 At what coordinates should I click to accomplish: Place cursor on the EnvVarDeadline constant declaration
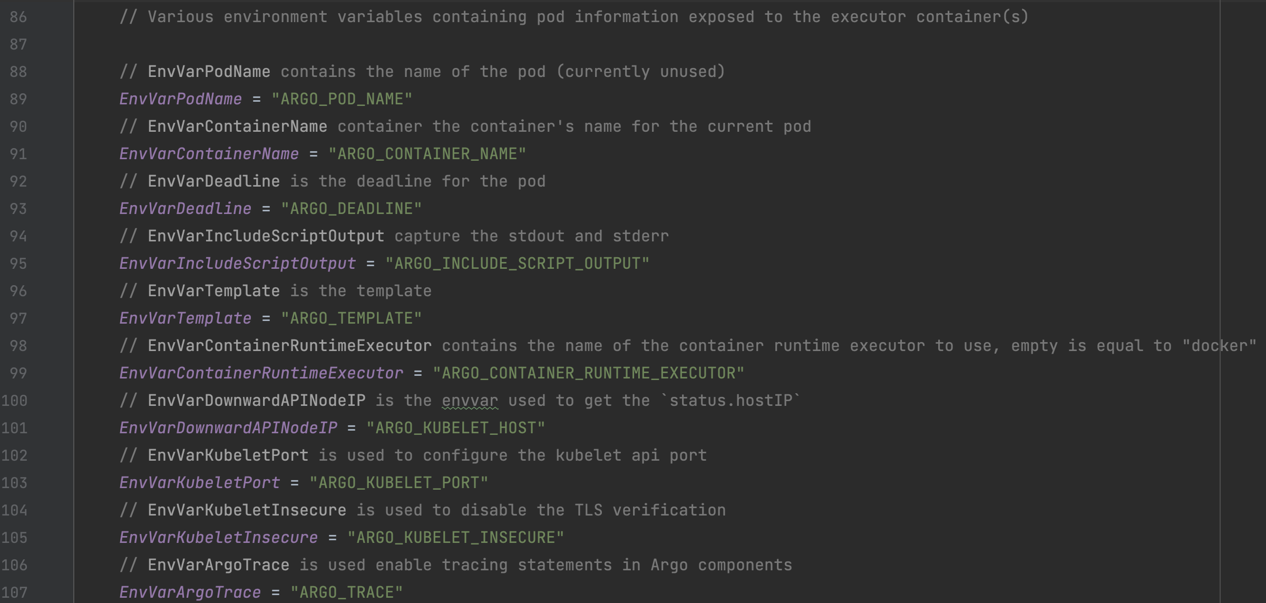185,209
